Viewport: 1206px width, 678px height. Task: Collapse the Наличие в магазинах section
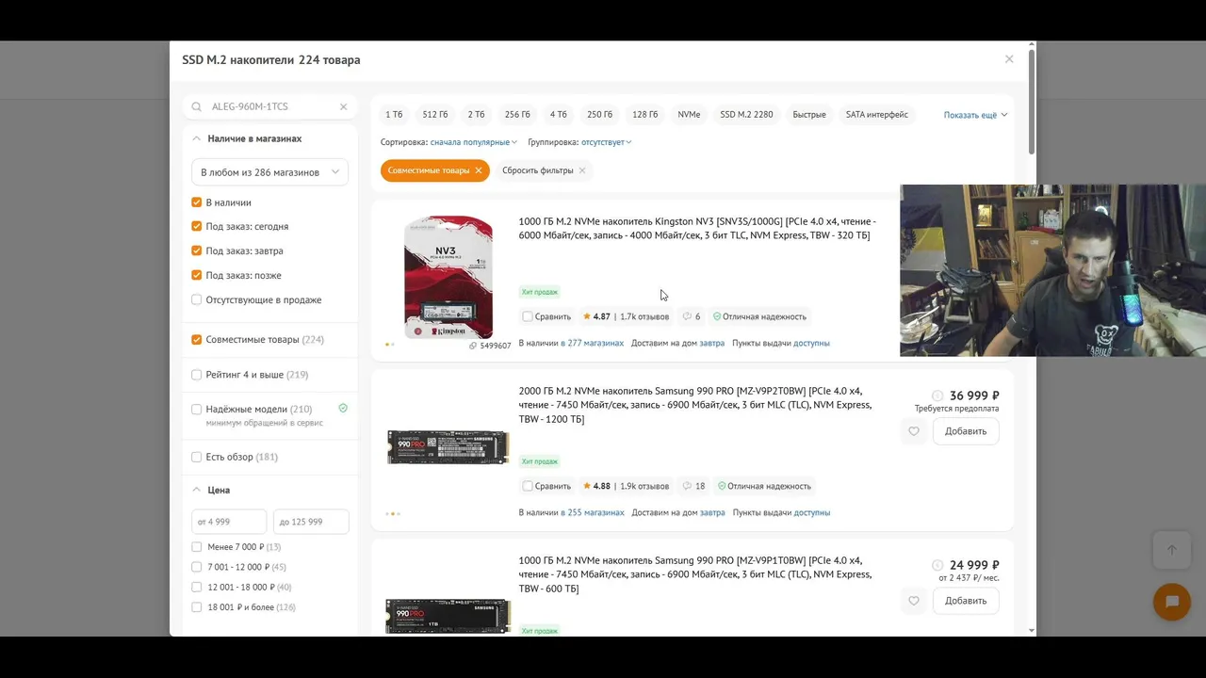point(197,138)
